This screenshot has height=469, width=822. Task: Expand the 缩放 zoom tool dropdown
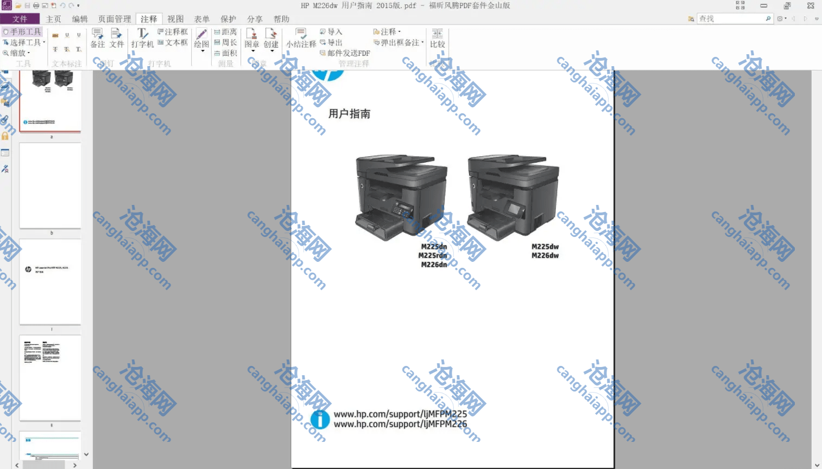[17, 53]
